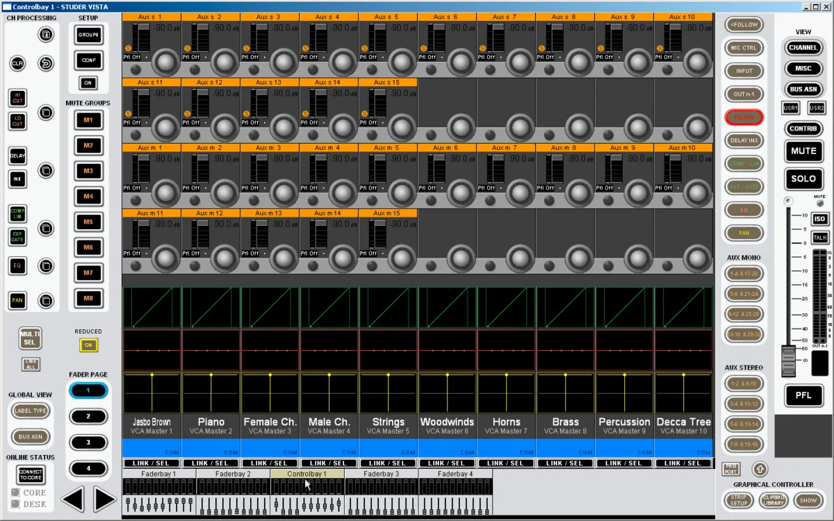
Task: Select the Controlbay 1 tab
Action: (307, 474)
